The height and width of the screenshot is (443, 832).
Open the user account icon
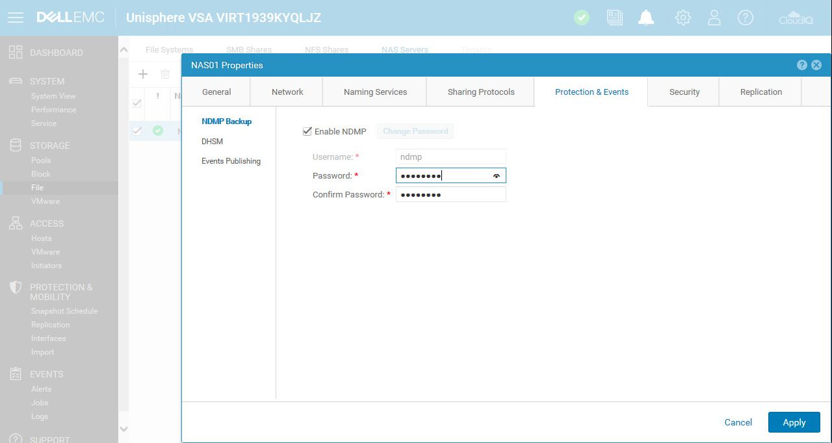(x=714, y=18)
